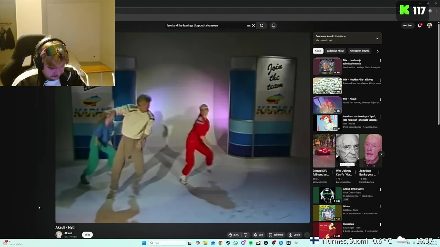Screen dimensions: 440x247
Task: Download the video with Lataa button
Action: pos(294,235)
